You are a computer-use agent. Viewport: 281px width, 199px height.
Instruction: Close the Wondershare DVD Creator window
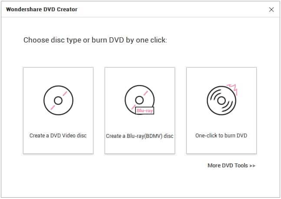tap(271, 10)
